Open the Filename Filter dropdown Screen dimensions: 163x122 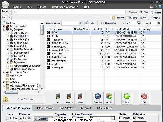click(81, 23)
